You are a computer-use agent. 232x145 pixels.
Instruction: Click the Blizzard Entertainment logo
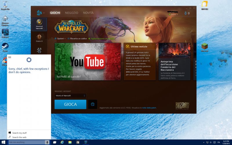182,106
